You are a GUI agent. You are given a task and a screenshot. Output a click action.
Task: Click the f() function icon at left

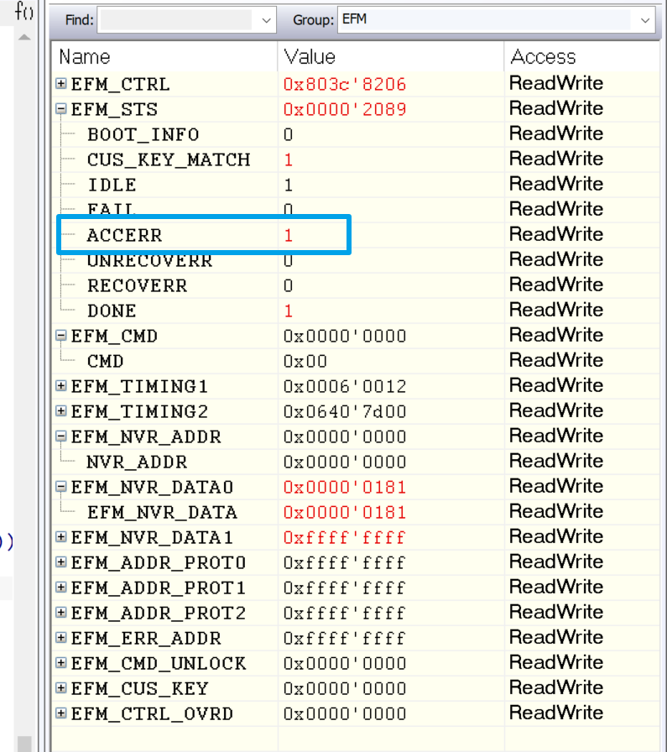tap(24, 11)
